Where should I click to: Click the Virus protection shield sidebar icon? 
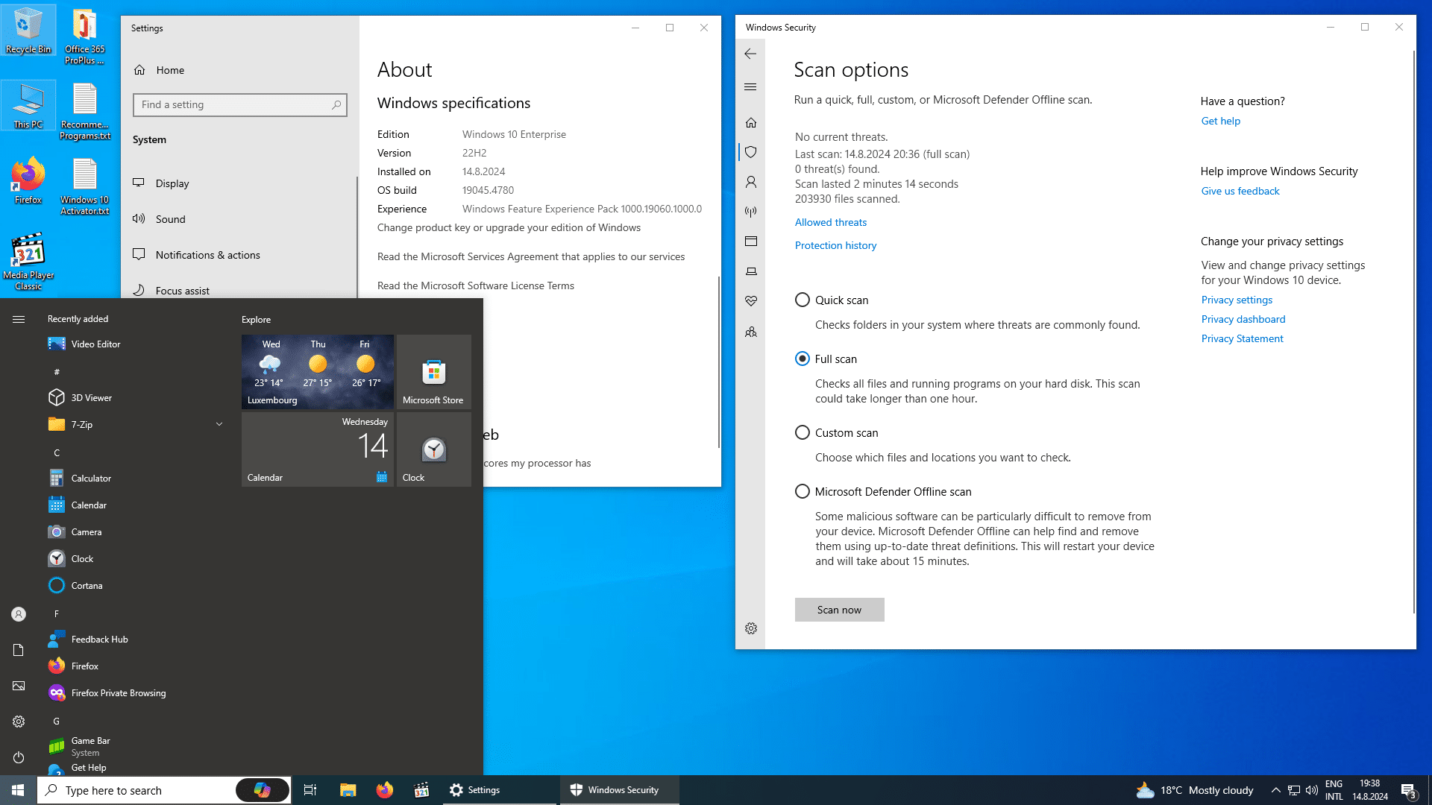tap(750, 152)
